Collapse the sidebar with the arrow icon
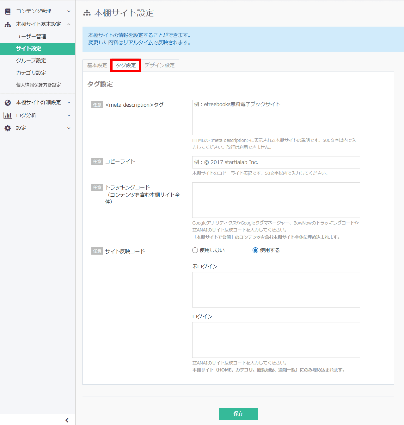This screenshot has width=404, height=425. point(67,420)
